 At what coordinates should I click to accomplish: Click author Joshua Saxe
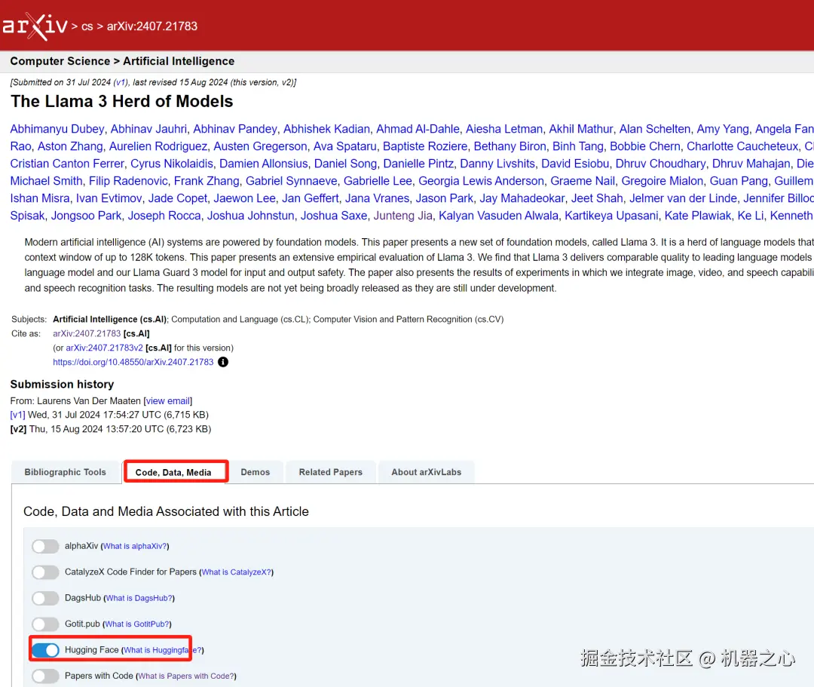click(x=334, y=216)
